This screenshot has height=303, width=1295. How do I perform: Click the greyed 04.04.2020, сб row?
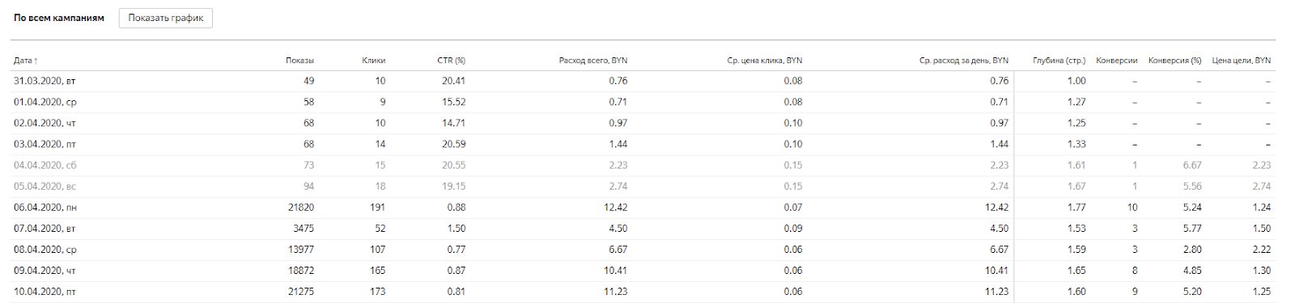click(x=643, y=165)
